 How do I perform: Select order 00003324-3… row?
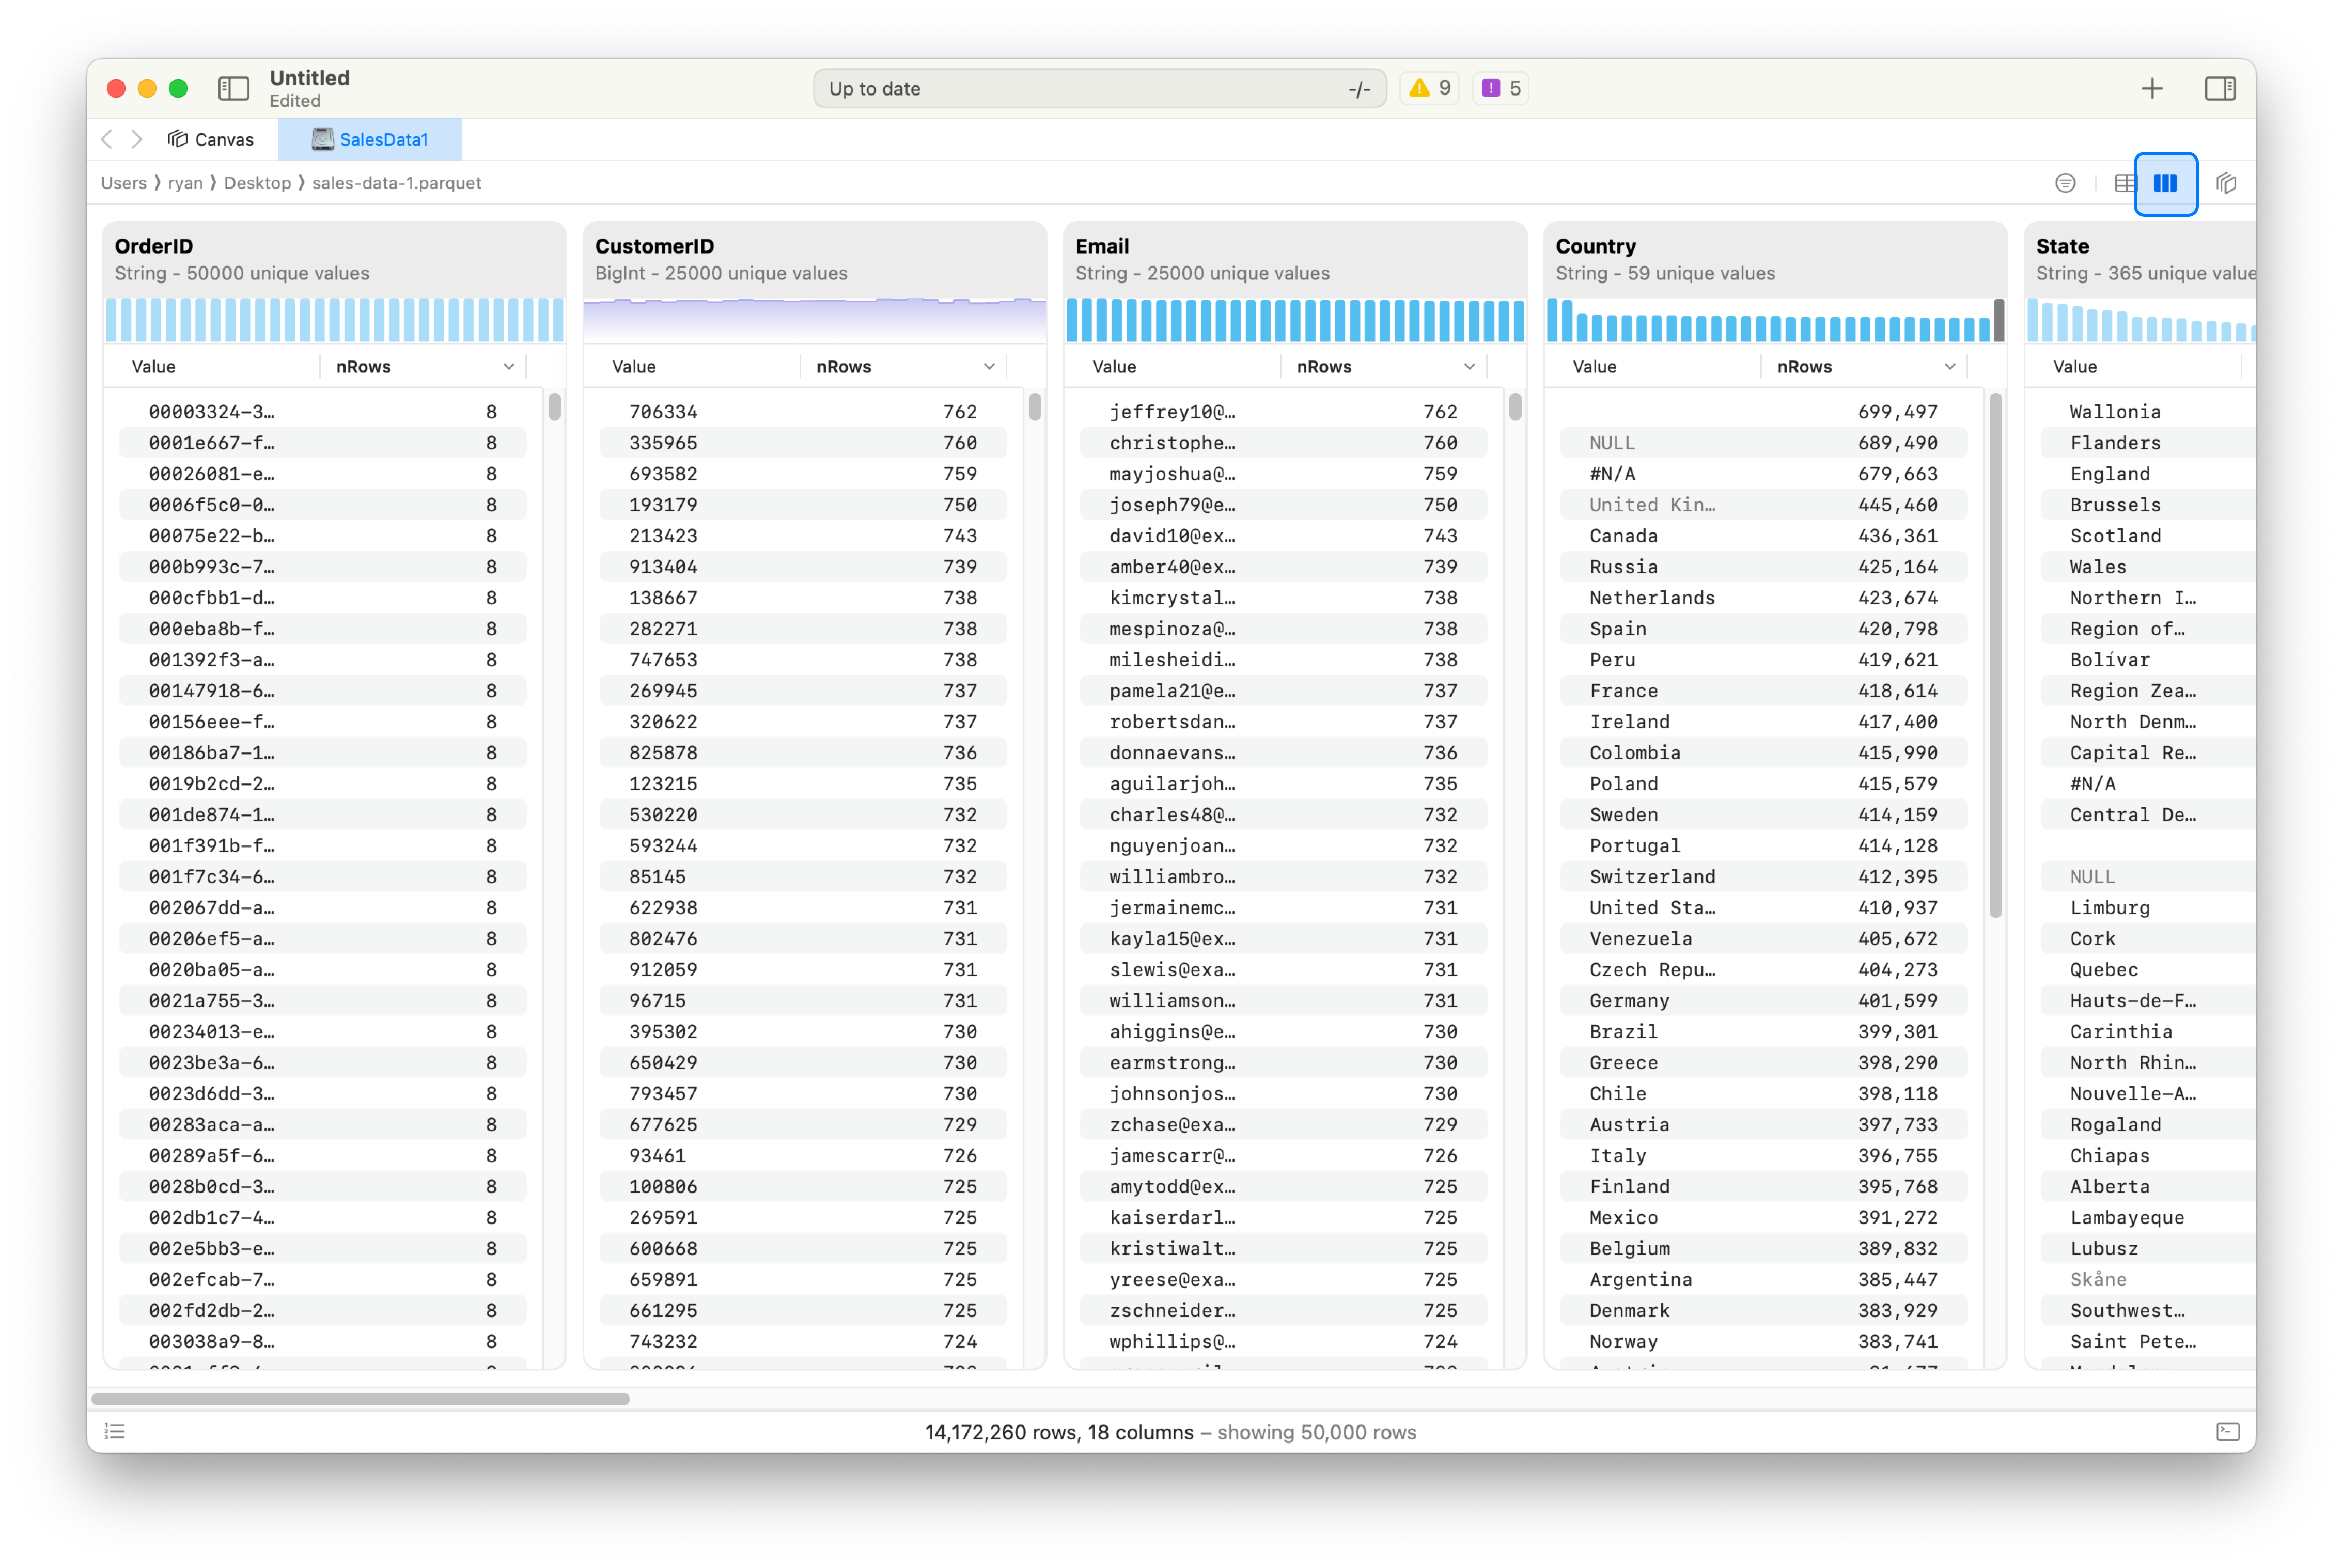(x=323, y=412)
